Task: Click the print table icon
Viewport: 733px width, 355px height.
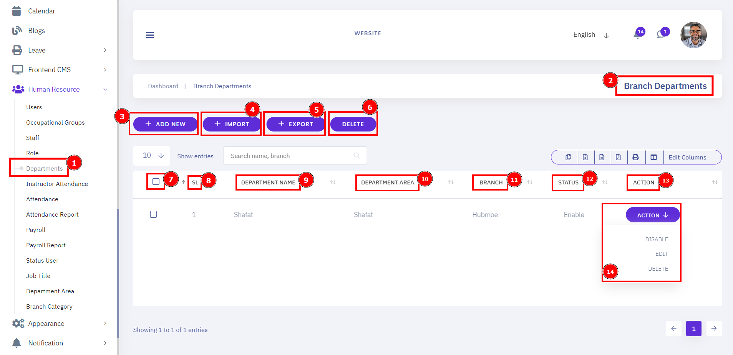Action: 636,157
